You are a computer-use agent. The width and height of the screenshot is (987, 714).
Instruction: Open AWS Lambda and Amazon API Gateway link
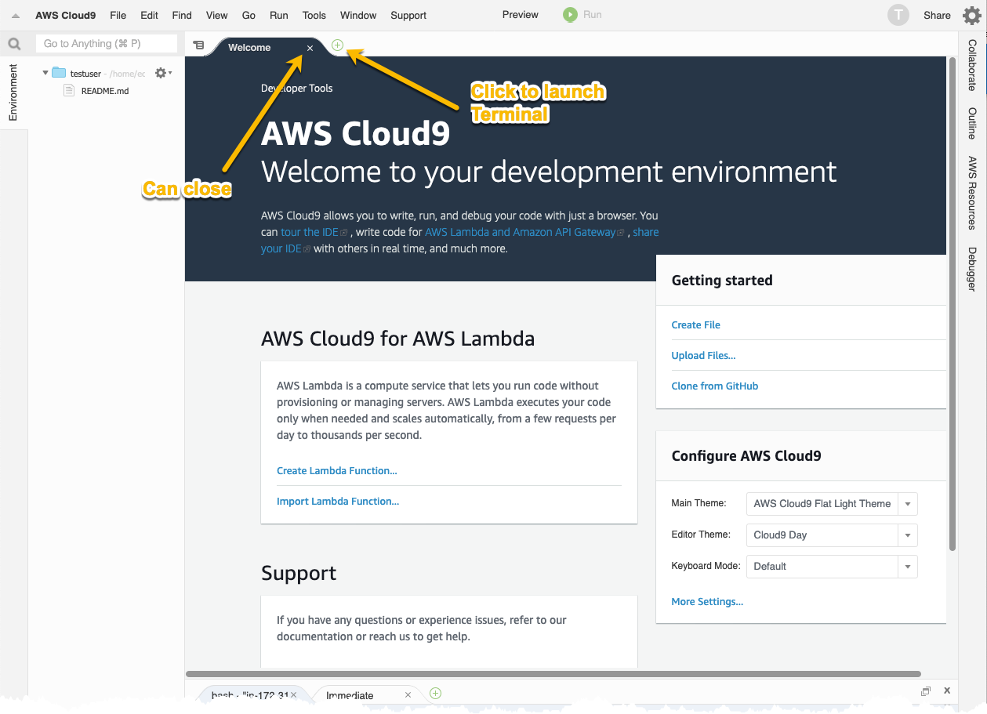tap(521, 232)
